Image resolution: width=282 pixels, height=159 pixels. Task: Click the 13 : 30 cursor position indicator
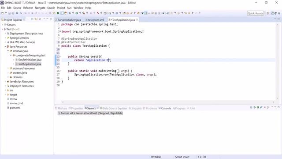(x=202, y=157)
